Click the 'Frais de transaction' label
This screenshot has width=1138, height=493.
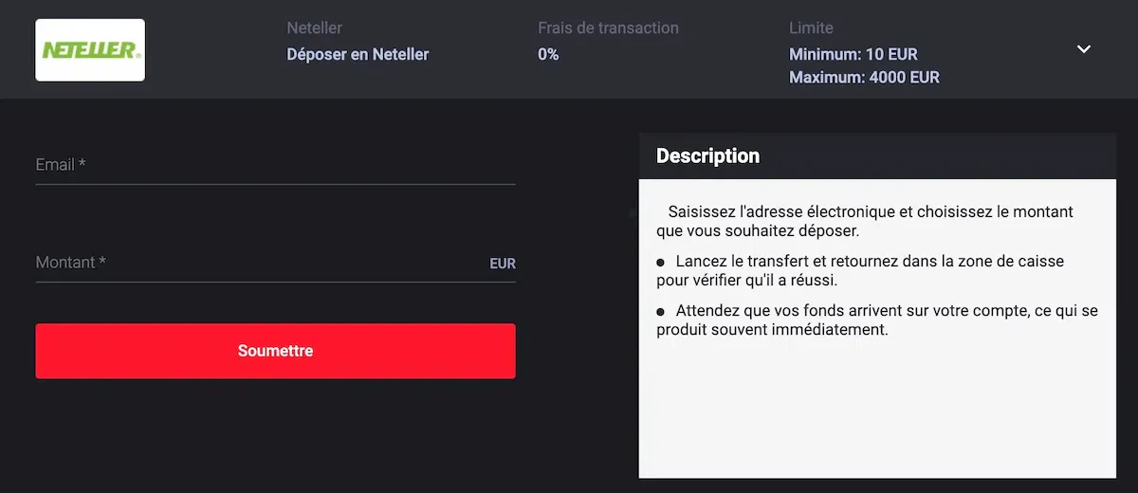click(608, 28)
